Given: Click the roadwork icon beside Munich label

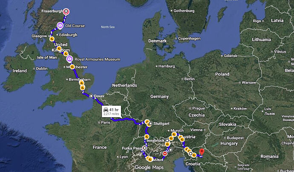Looking at the screenshot, I should click(174, 134).
